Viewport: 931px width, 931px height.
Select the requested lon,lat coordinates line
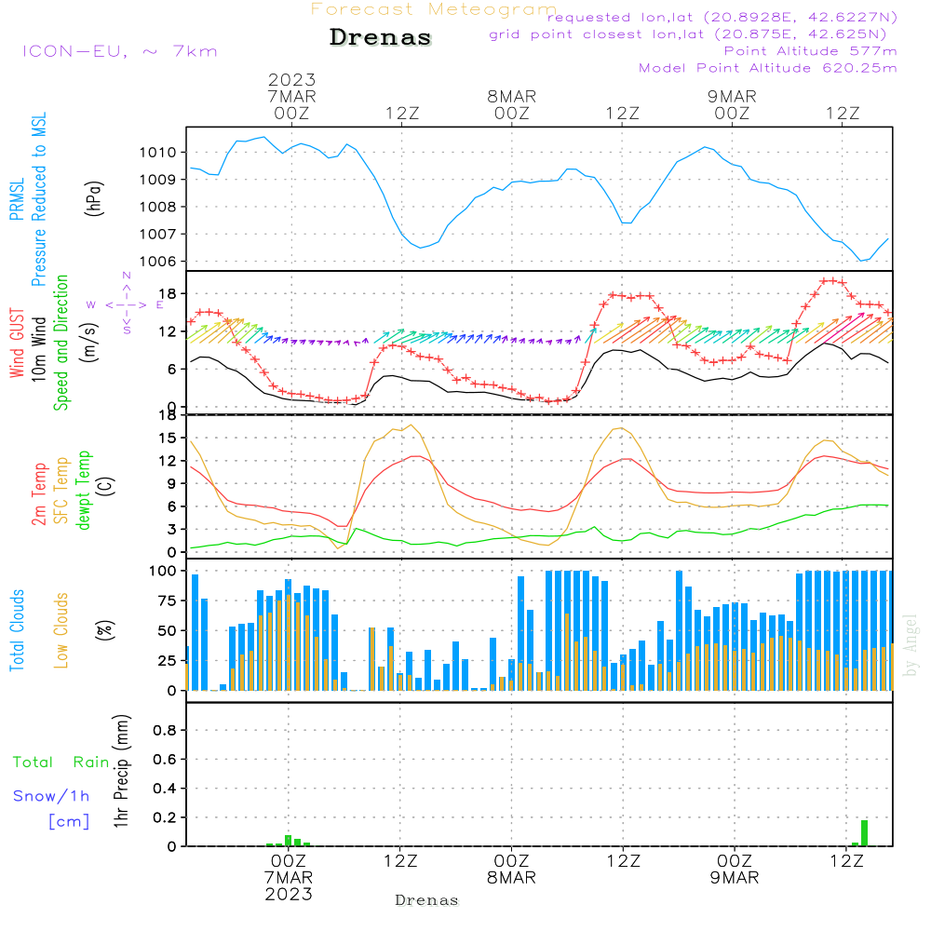click(722, 18)
